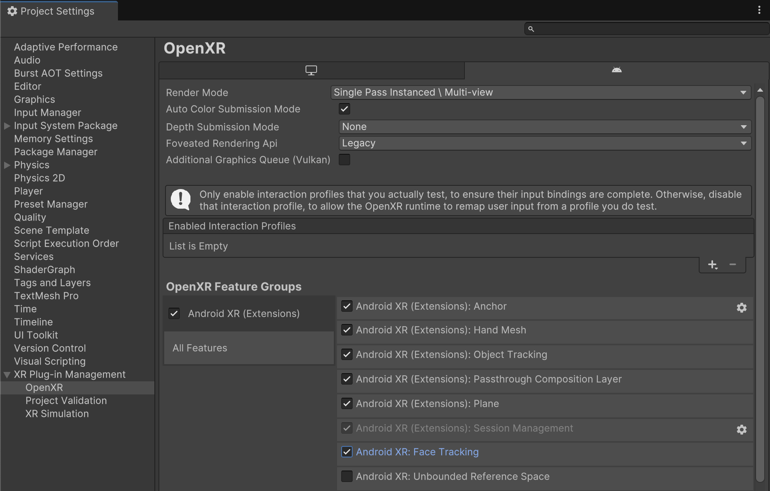Image resolution: width=770 pixels, height=491 pixels.
Task: Open settings gear for Session Management feature
Action: tap(741, 430)
